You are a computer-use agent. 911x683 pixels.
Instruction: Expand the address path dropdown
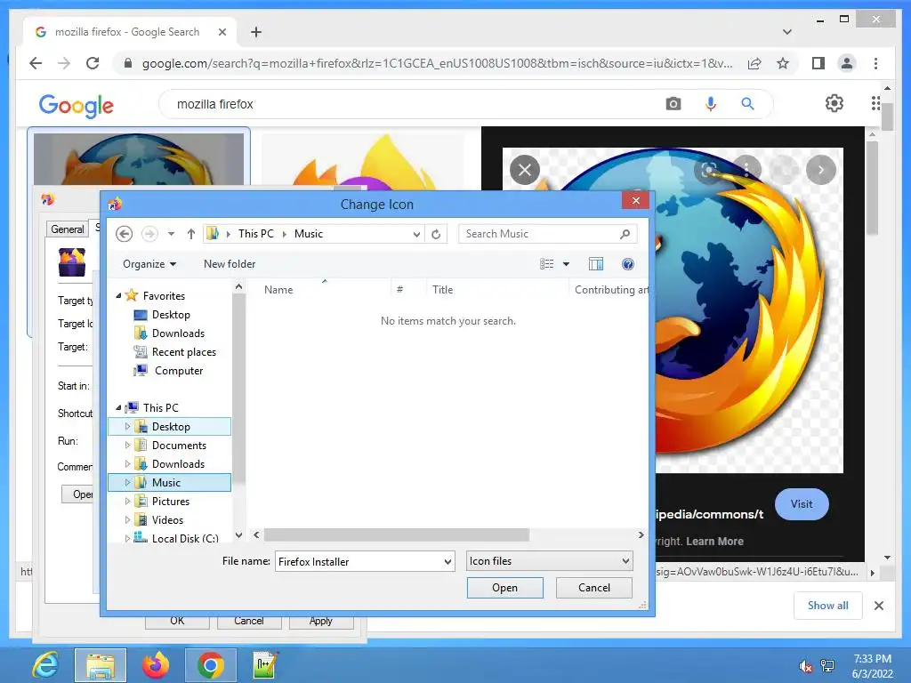tap(416, 234)
